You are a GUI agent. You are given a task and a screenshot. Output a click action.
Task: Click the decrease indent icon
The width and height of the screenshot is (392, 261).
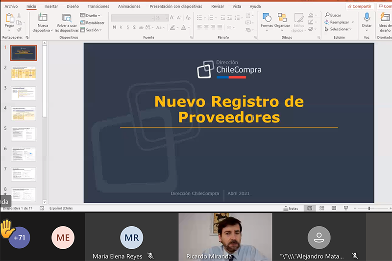pos(223,18)
